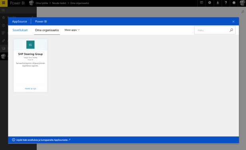The height and width of the screenshot is (150, 246).
Task: Open the user profile picture in the top right
Action: (242, 3)
